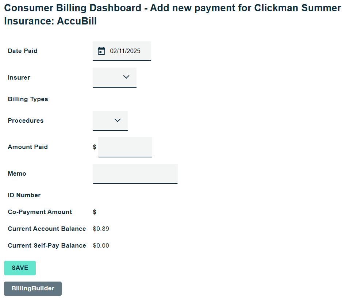Image resolution: width=342 pixels, height=298 pixels.
Task: Select the ID Number label
Action: tap(24, 195)
